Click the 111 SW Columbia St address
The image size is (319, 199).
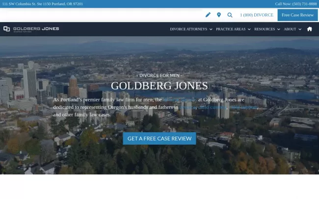pos(43,4)
